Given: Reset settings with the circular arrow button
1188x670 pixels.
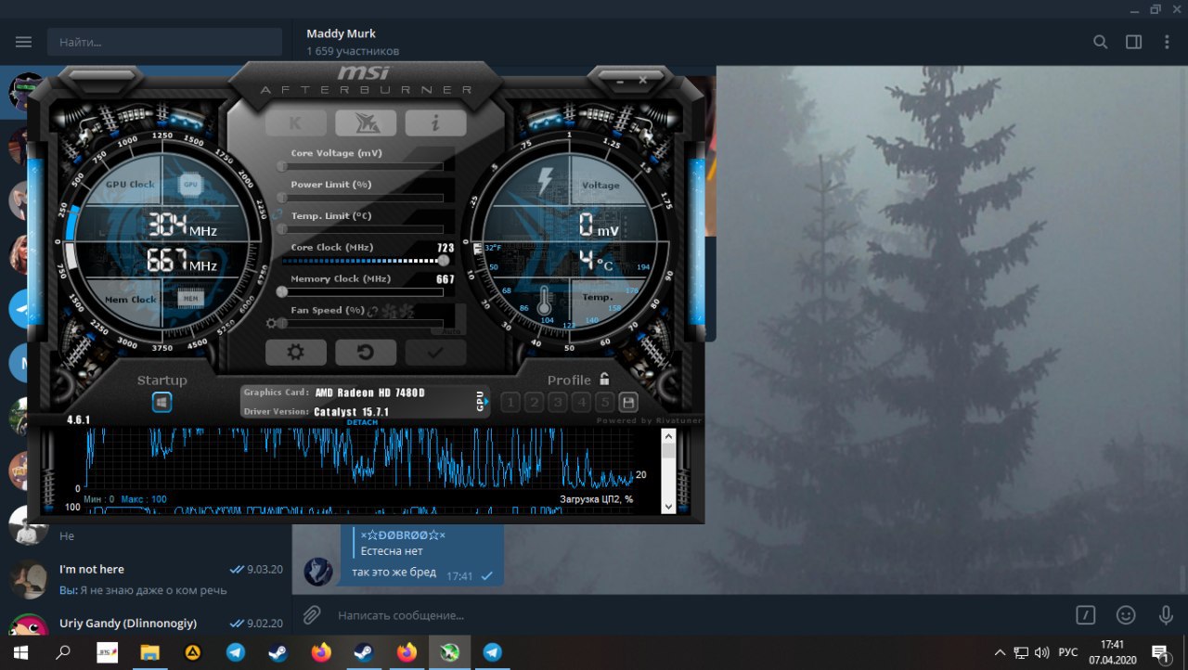Looking at the screenshot, I should click(x=366, y=353).
